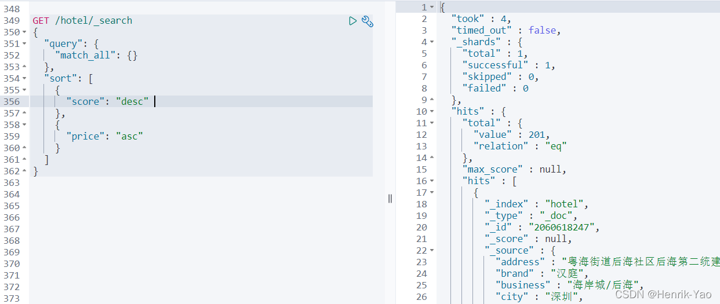Collapse the price sort object, line 358
The height and width of the screenshot is (304, 720).
click(x=24, y=124)
